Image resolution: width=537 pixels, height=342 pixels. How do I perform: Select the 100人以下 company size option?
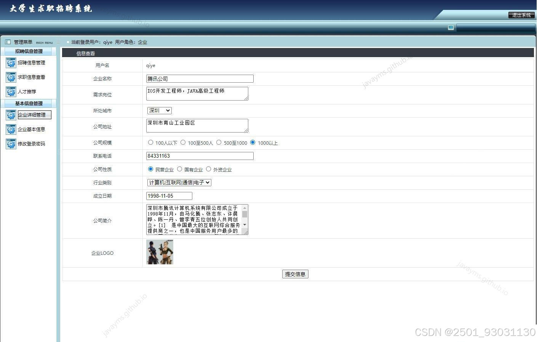(150, 142)
